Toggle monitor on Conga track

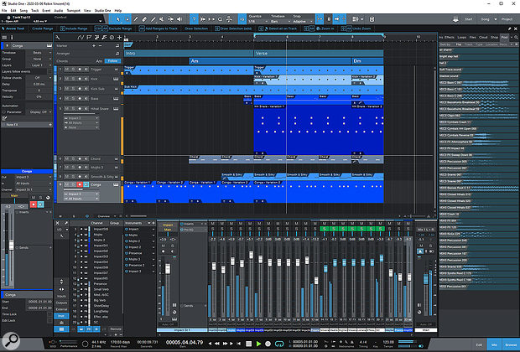tap(86, 184)
